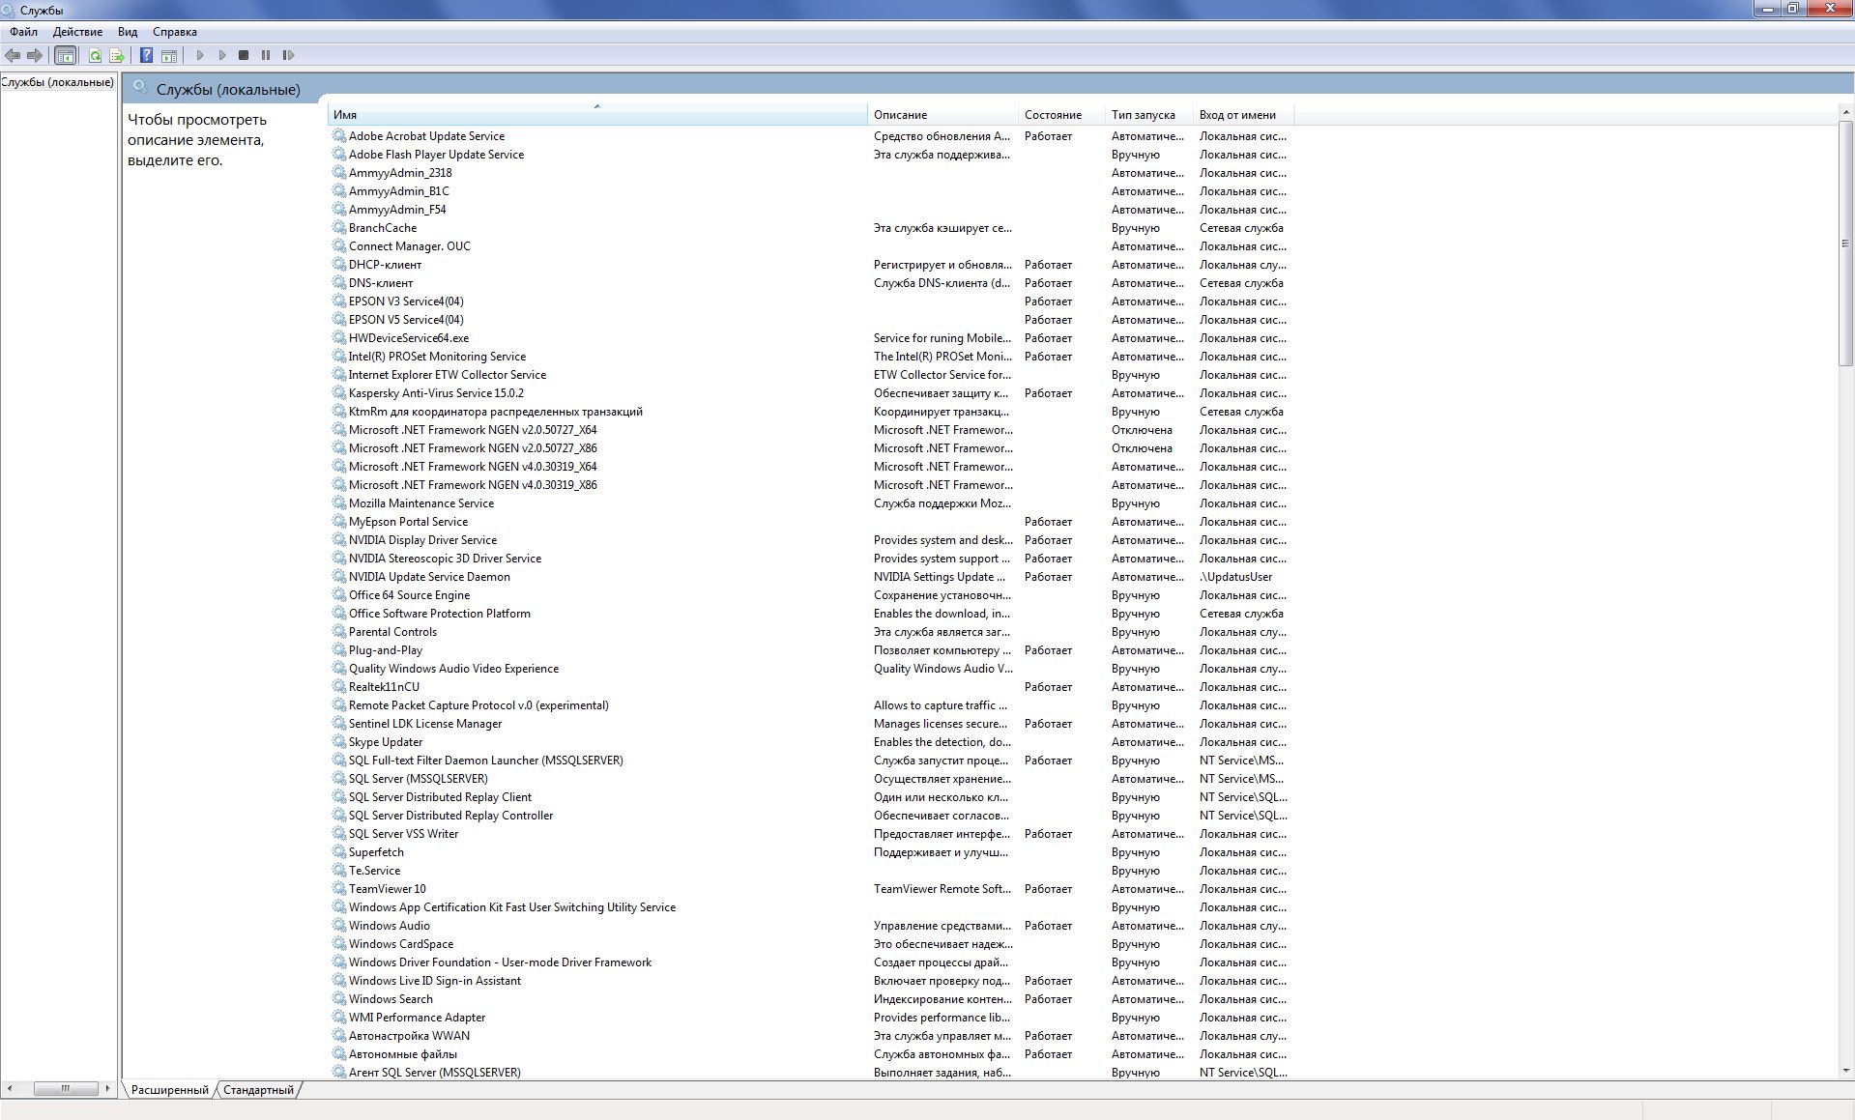
Task: Select Службы (локальные) in the left tree
Action: pyautogui.click(x=58, y=82)
